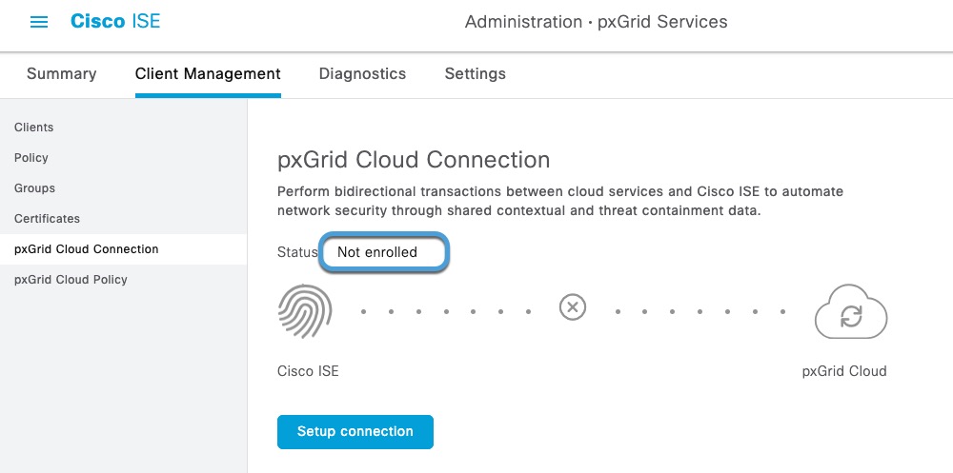The width and height of the screenshot is (953, 473).
Task: Click the pxGrid Cloud Connection heading
Action: [414, 160]
